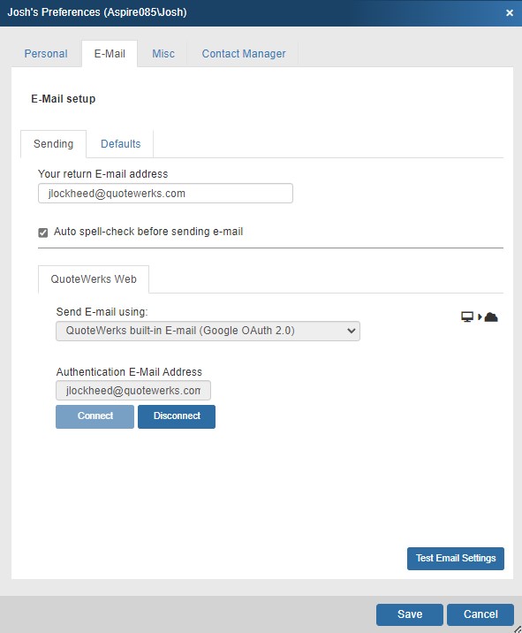Image resolution: width=522 pixels, height=633 pixels.
Task: Click the Connect button
Action: 95,416
